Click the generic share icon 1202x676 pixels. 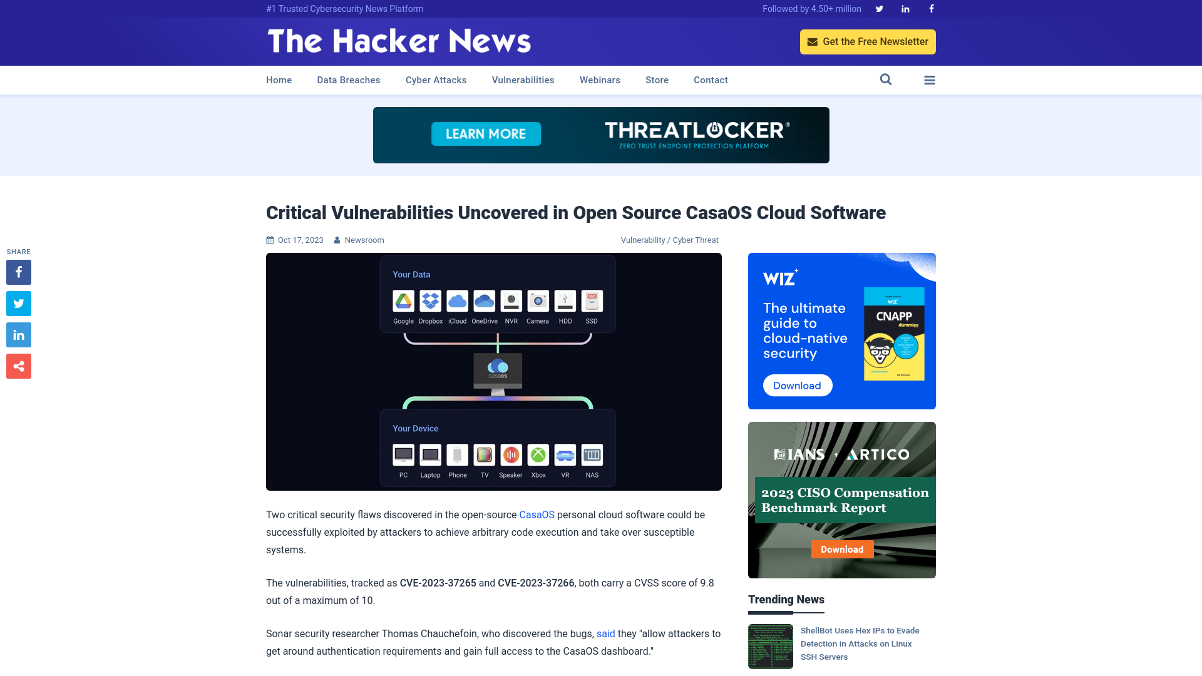click(18, 366)
